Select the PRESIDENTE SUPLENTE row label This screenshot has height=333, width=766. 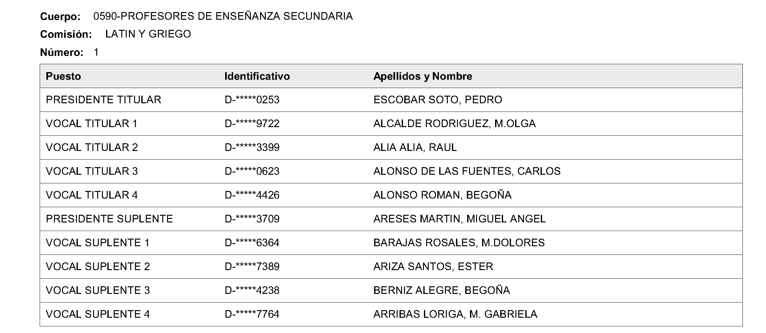click(109, 219)
